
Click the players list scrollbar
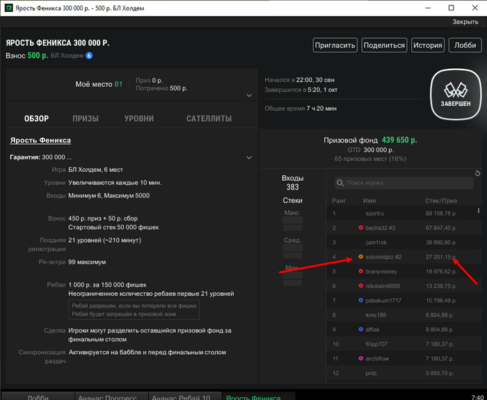479,211
